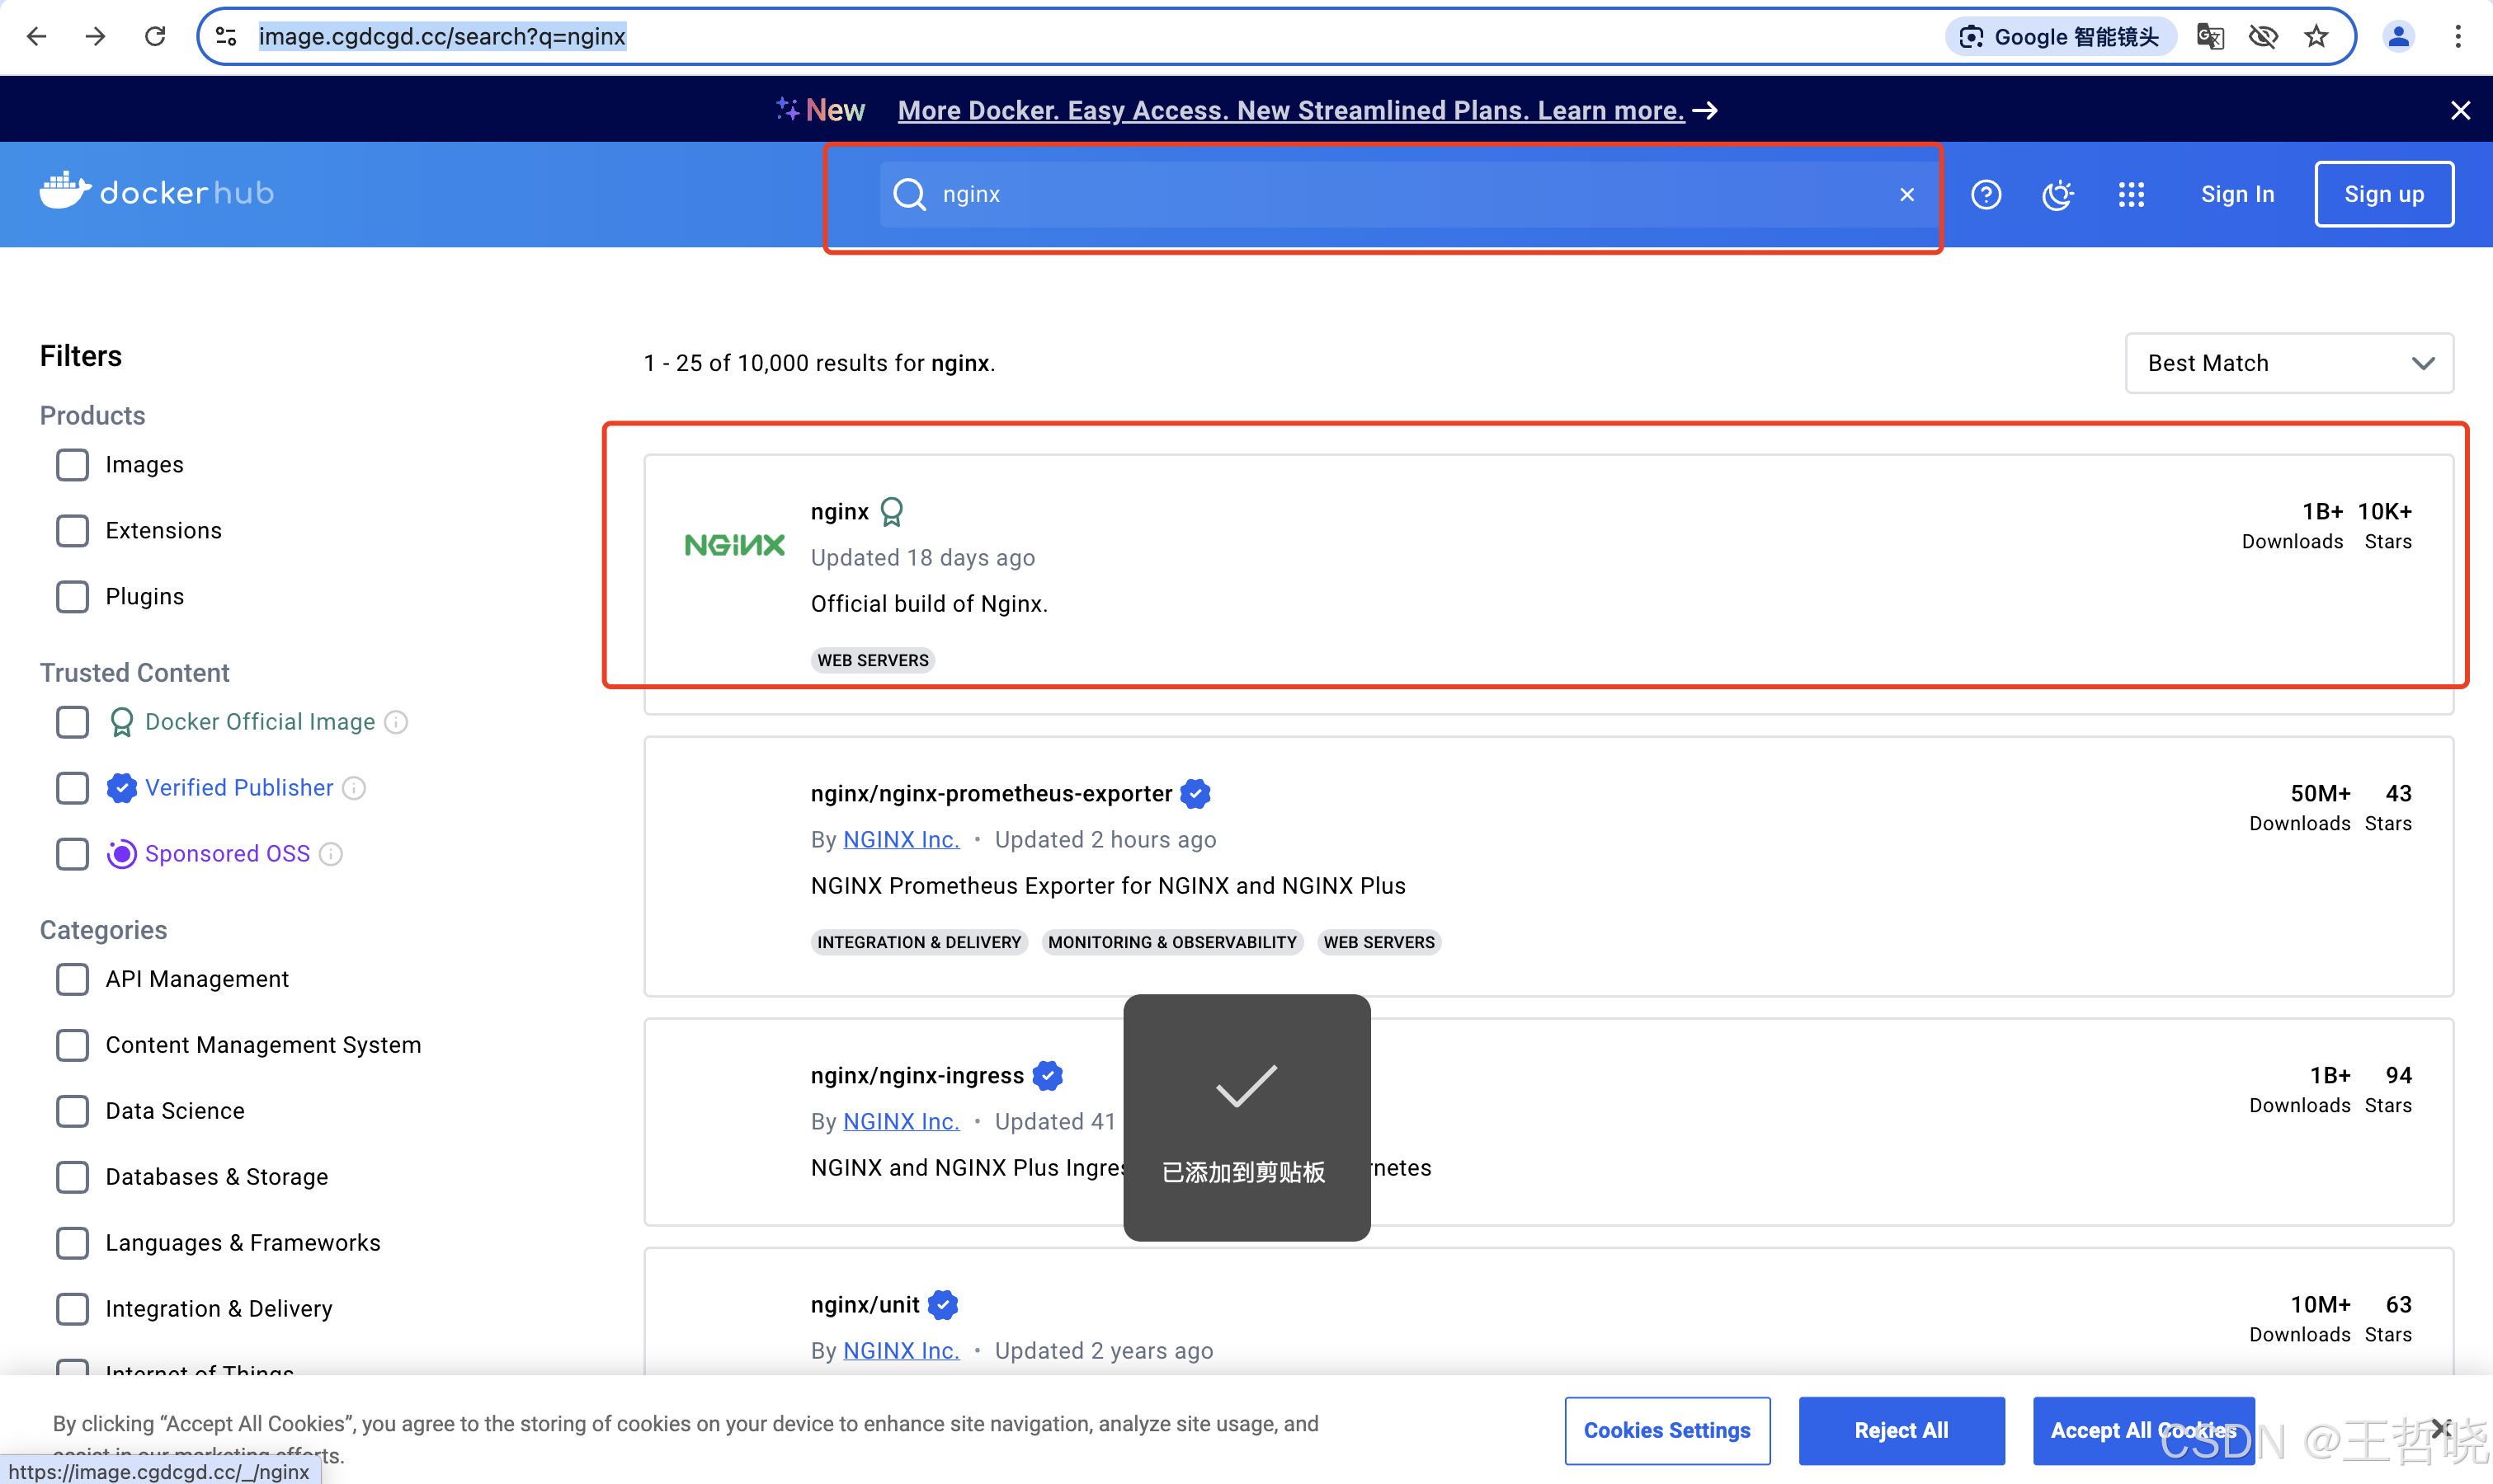This screenshot has width=2493, height=1484.
Task: Open NGINX Inc. link under prometheus-exporter
Action: (902, 840)
